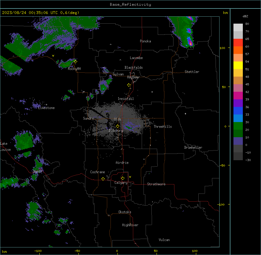Click the Strathmore city label

click(156, 184)
